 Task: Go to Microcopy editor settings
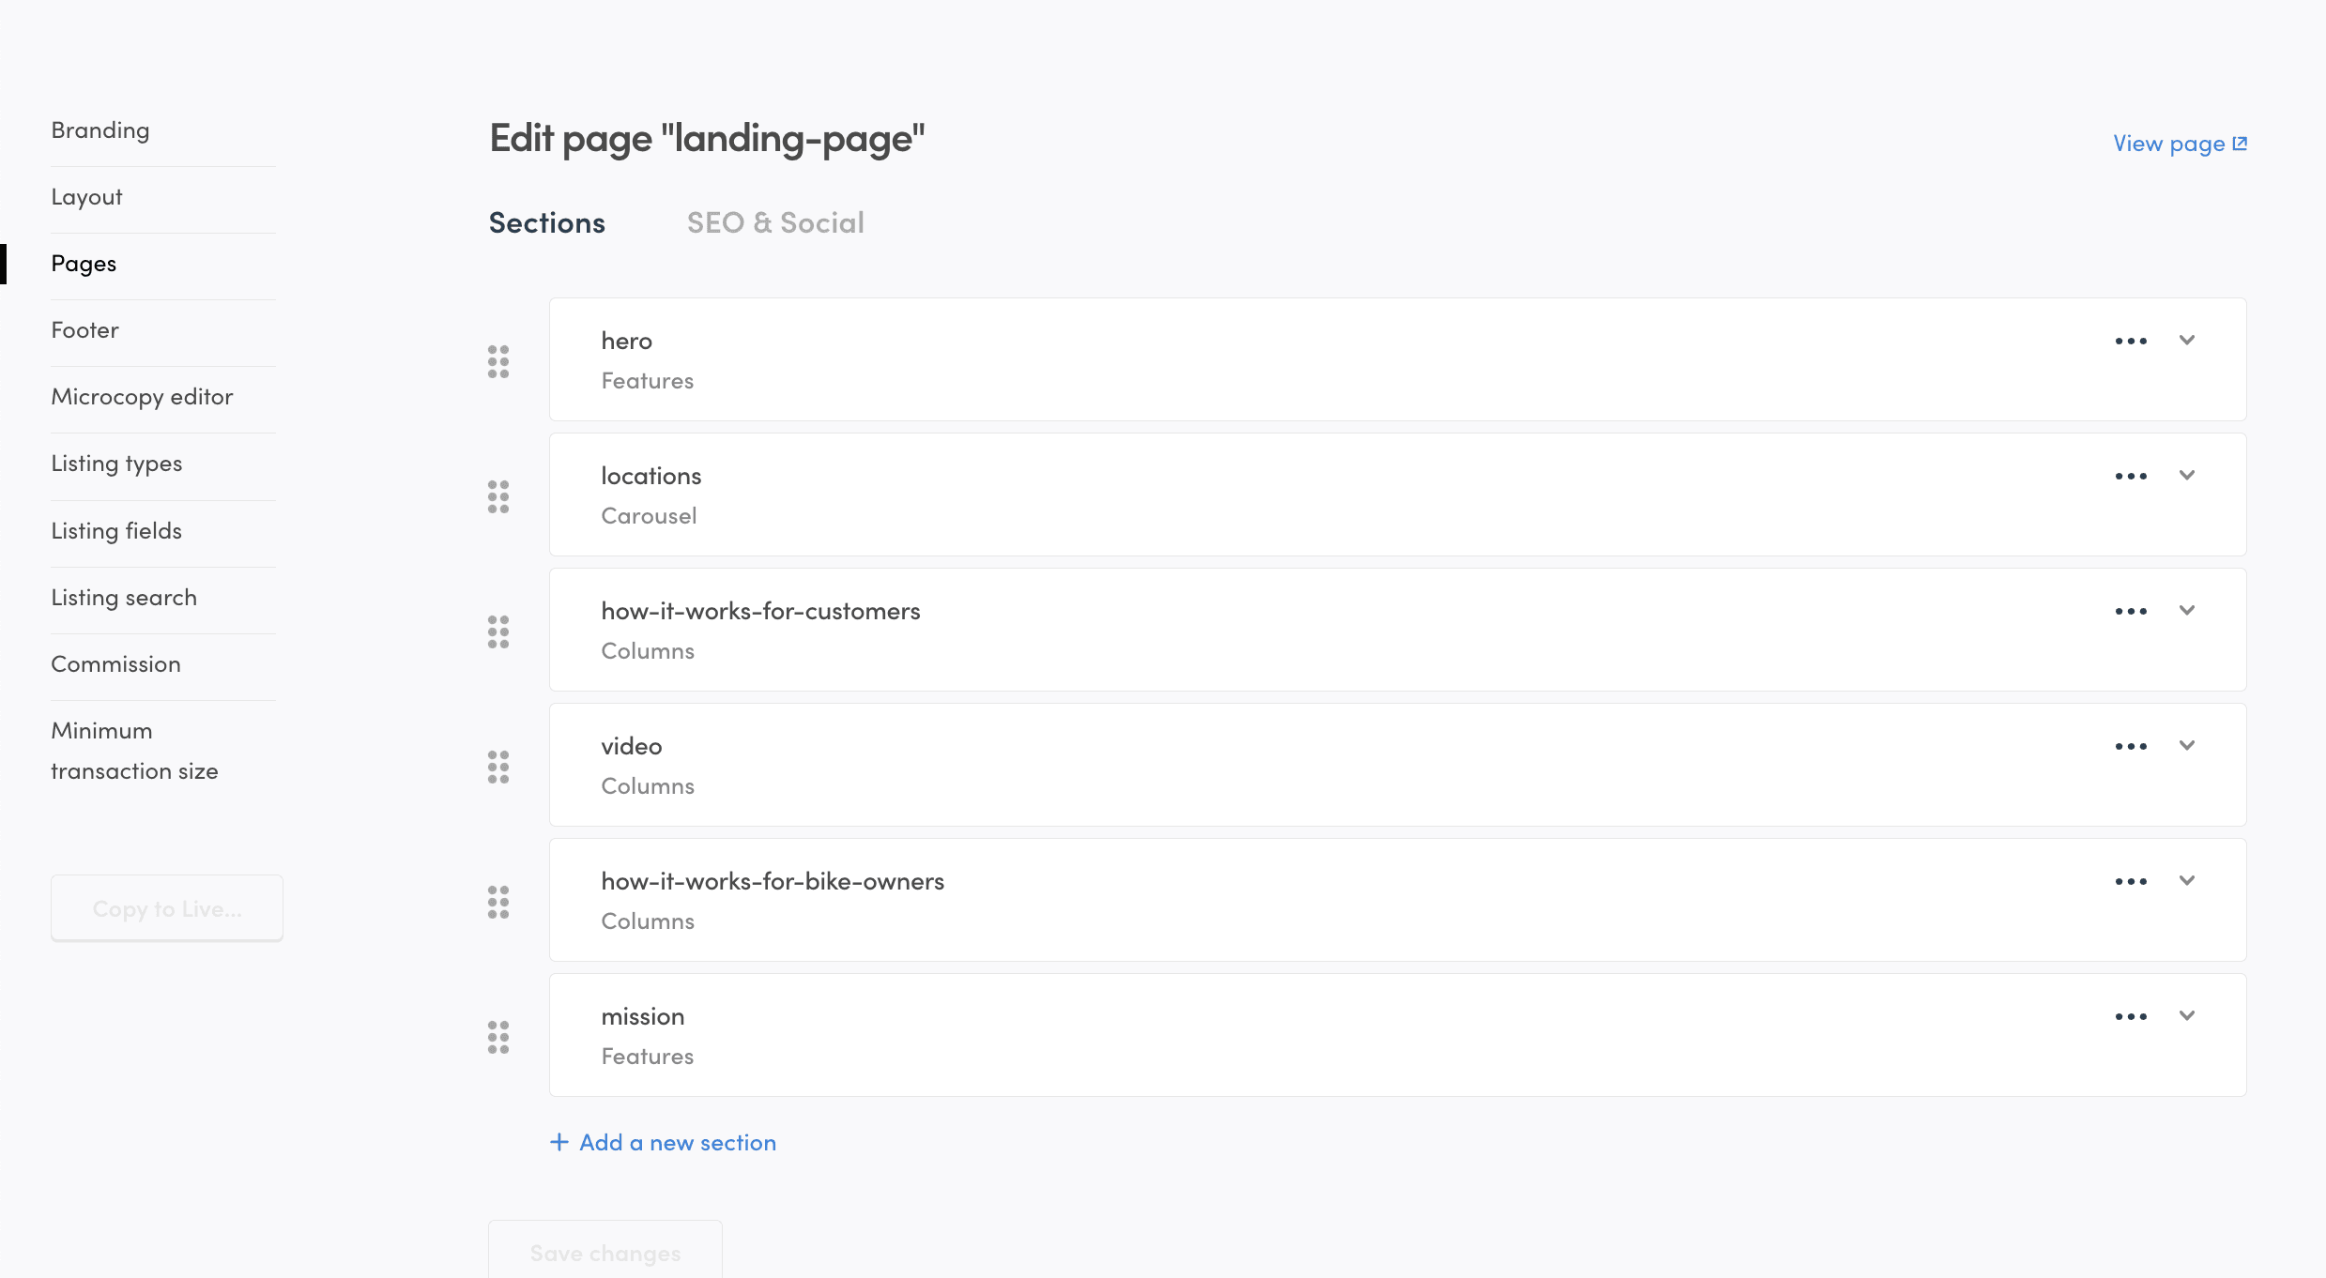pyautogui.click(x=142, y=397)
